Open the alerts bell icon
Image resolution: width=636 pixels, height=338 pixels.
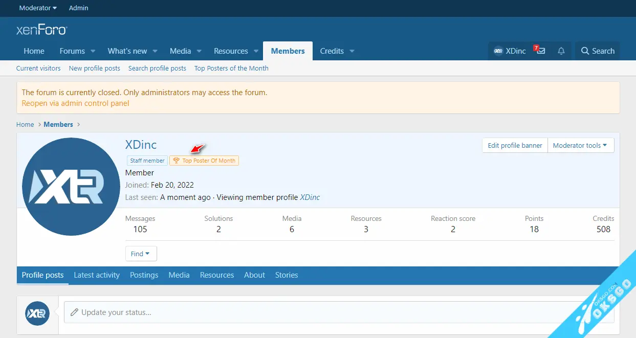[561, 51]
